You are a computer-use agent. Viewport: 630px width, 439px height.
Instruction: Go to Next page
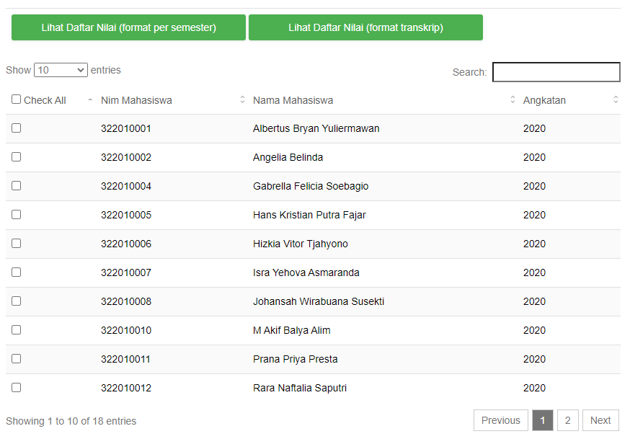(600, 420)
